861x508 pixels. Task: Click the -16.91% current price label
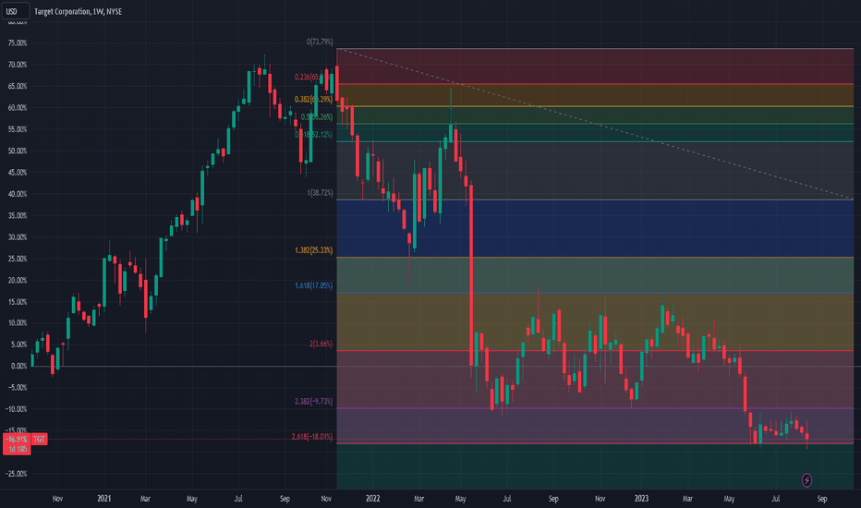point(17,440)
